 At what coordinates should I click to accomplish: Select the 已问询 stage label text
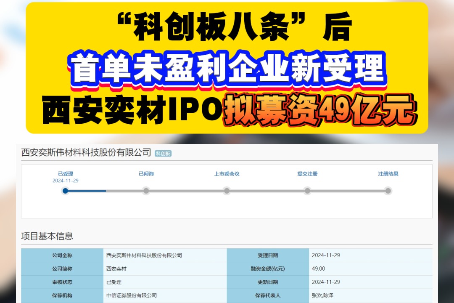(x=146, y=173)
